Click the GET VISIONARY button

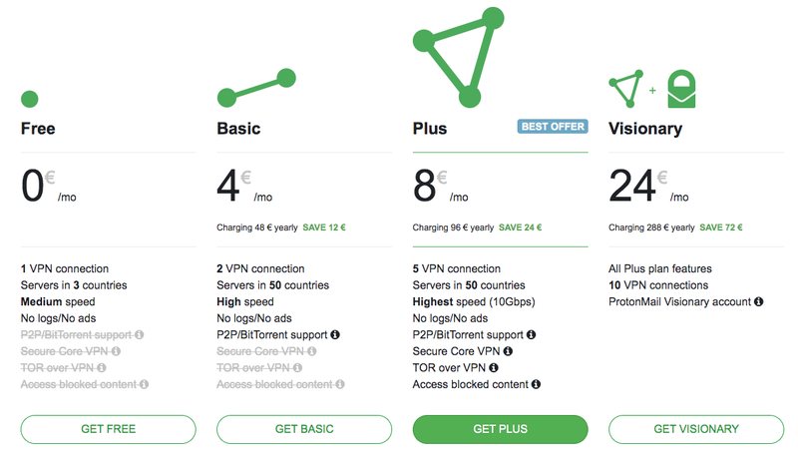click(x=696, y=429)
